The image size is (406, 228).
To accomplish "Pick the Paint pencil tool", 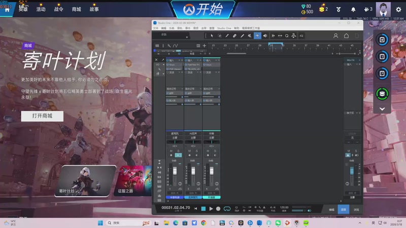I will [x=227, y=36].
